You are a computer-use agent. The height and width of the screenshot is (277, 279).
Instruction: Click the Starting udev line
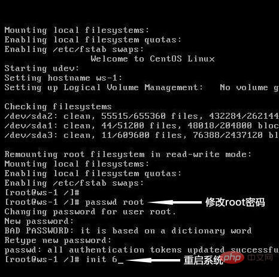[x=42, y=68]
